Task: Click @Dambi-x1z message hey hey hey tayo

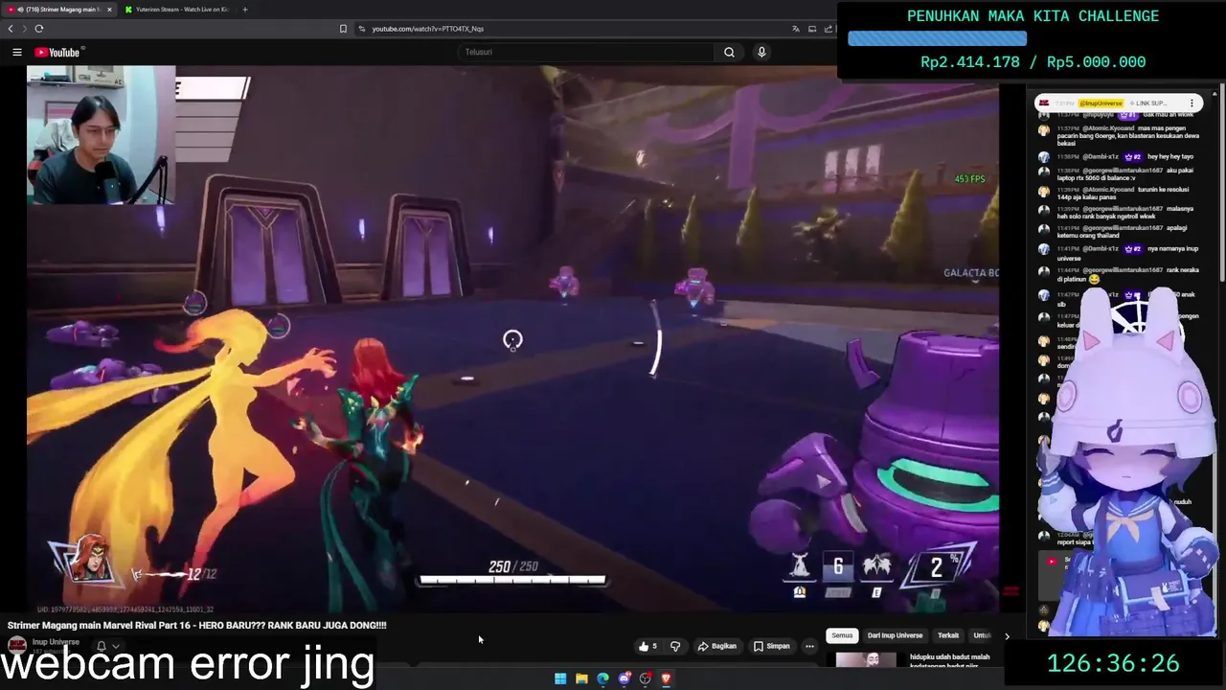Action: (x=1118, y=156)
